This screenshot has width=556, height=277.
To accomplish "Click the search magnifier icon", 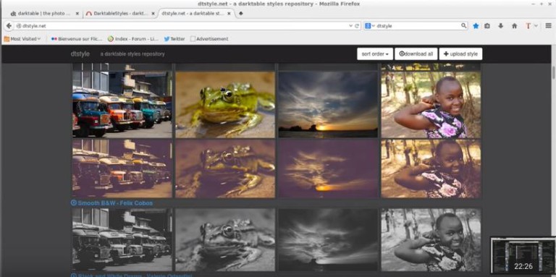I will (464, 26).
